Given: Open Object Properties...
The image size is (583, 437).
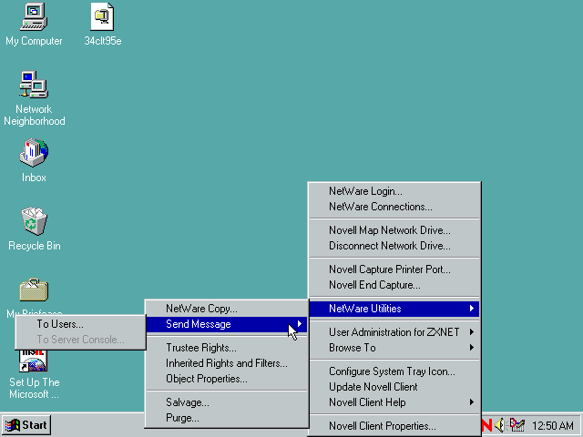Looking at the screenshot, I should (227, 379).
